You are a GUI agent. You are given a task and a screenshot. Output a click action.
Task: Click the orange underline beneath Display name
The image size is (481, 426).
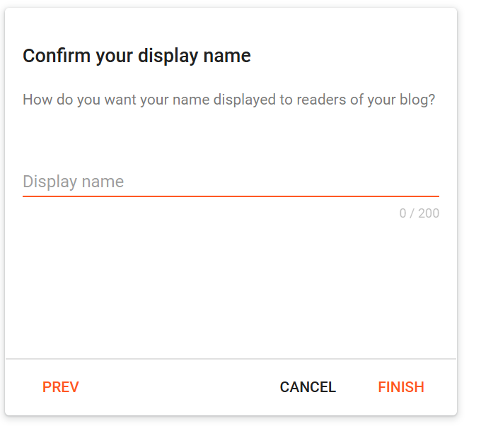(231, 196)
